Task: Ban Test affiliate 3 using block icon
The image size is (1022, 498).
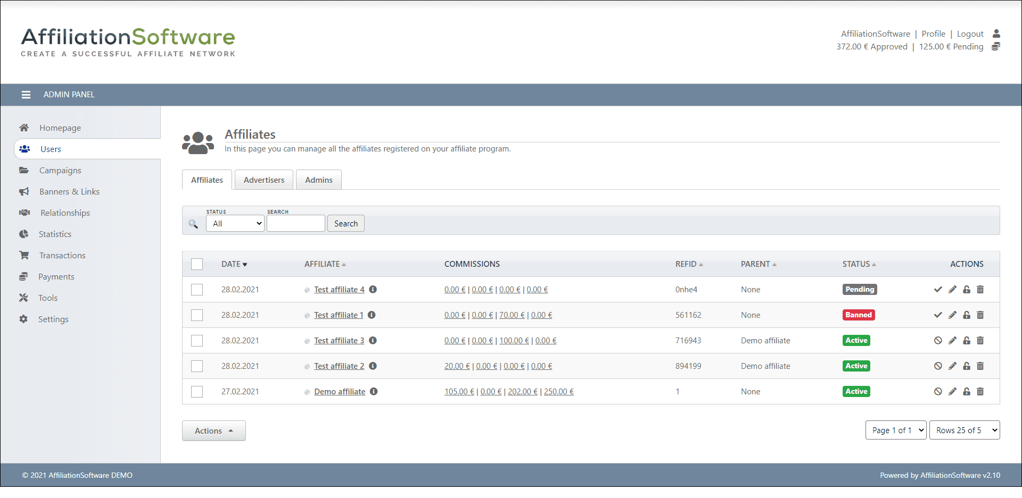Action: tap(938, 341)
